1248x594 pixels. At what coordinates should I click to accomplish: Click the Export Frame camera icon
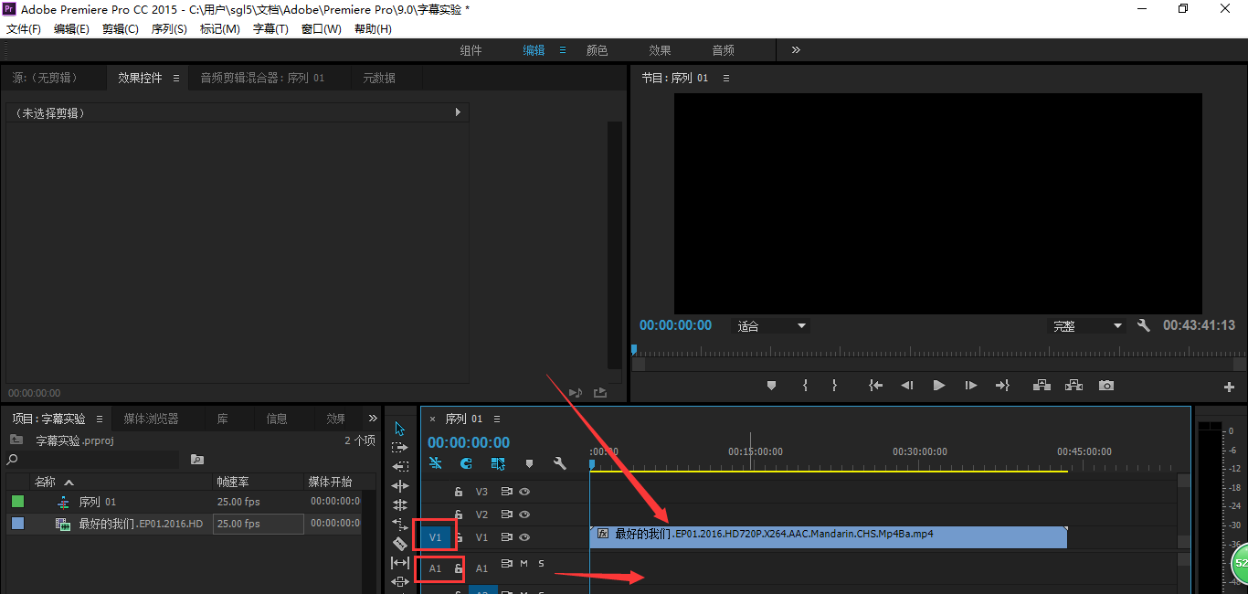(1106, 386)
